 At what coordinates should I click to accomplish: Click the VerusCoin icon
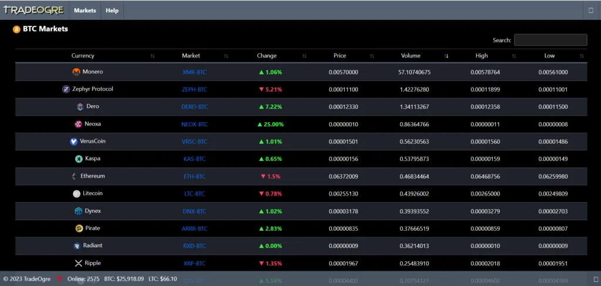[x=73, y=142]
